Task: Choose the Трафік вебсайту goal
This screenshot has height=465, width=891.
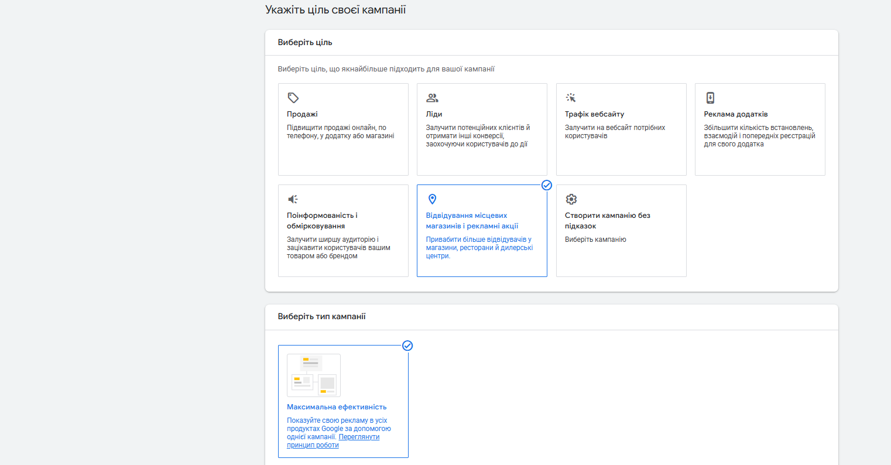Action: (x=621, y=129)
